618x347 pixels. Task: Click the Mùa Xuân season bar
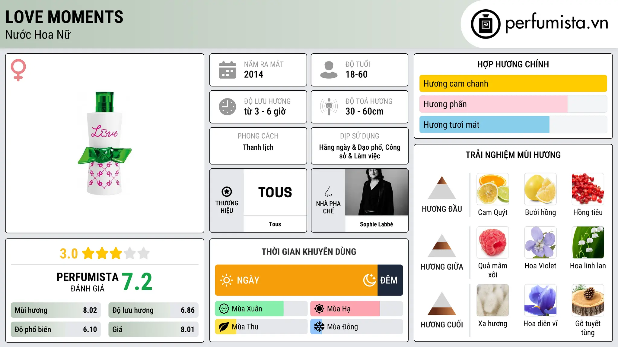coord(261,309)
